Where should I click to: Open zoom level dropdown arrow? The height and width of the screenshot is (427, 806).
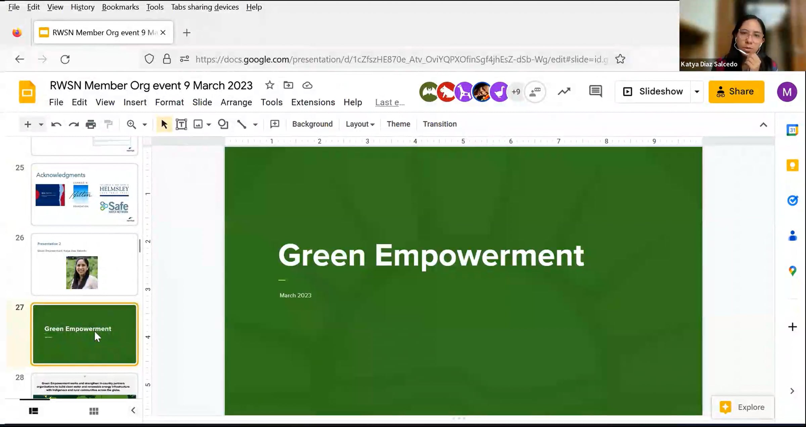point(145,125)
